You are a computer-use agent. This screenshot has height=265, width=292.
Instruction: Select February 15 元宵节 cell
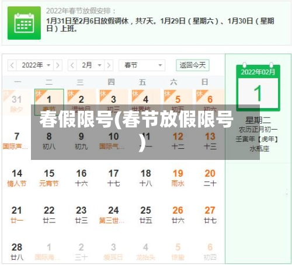(49, 178)
